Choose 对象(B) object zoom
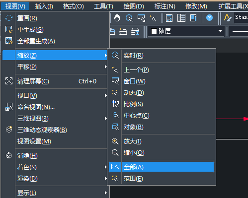The height and width of the screenshot is (198, 248). point(161,127)
